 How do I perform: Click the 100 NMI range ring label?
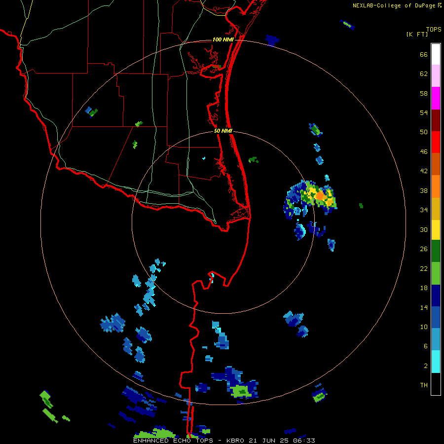[223, 39]
